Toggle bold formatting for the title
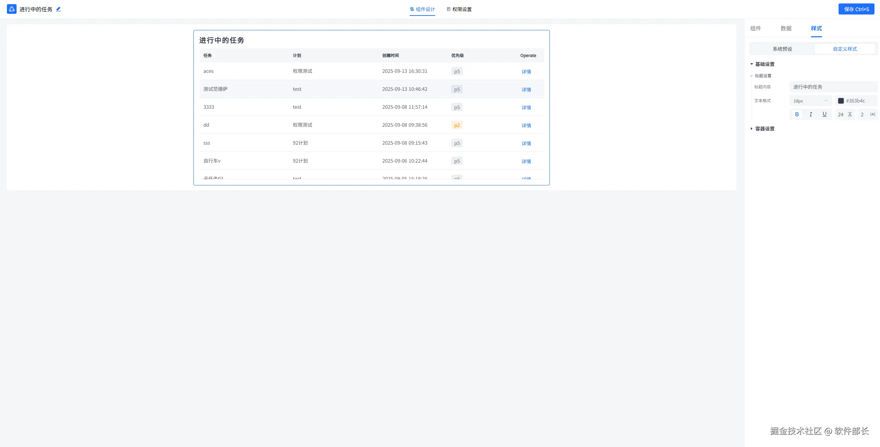Viewport: 880px width, 447px height. tap(797, 114)
